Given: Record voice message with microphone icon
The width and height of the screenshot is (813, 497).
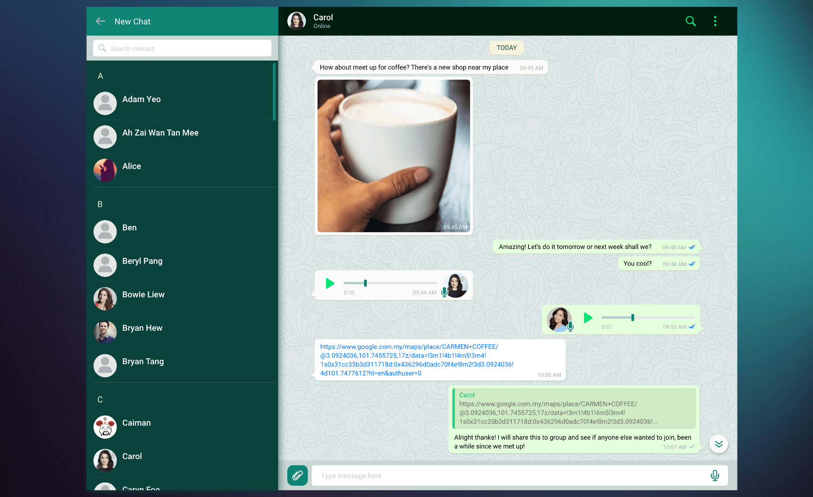Looking at the screenshot, I should pos(715,475).
